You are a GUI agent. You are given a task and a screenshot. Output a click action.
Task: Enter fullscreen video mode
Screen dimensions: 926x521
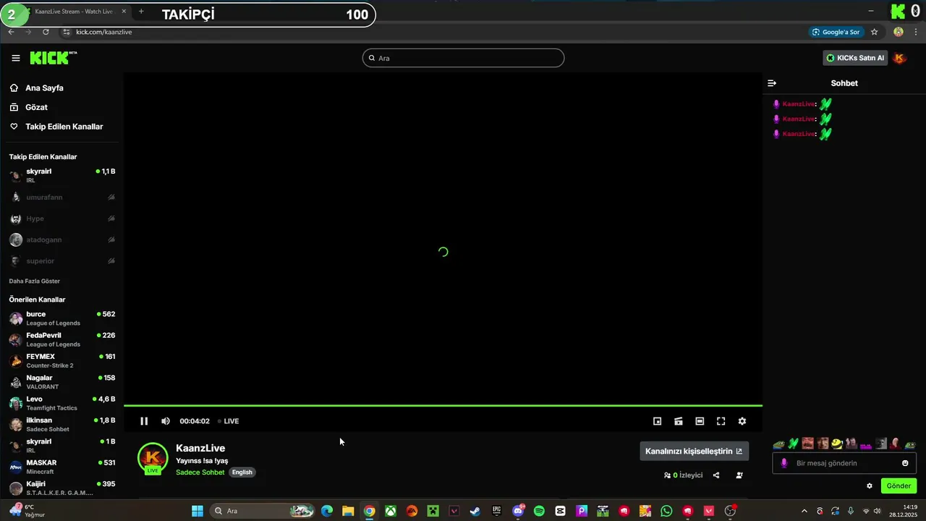click(721, 421)
